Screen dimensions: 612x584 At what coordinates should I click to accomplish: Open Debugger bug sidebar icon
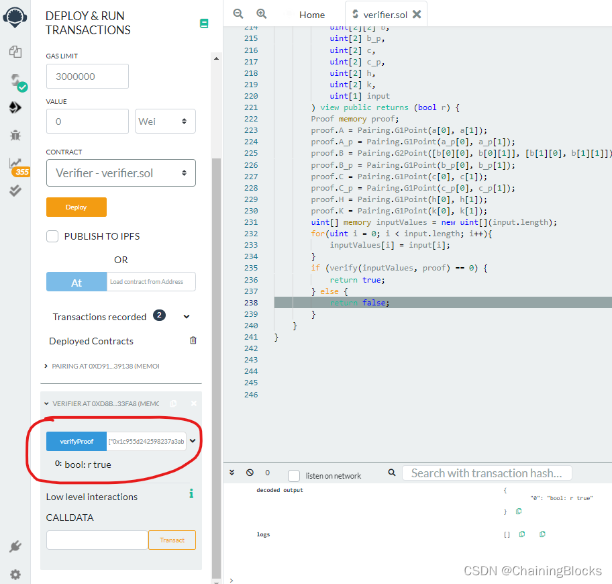point(15,135)
